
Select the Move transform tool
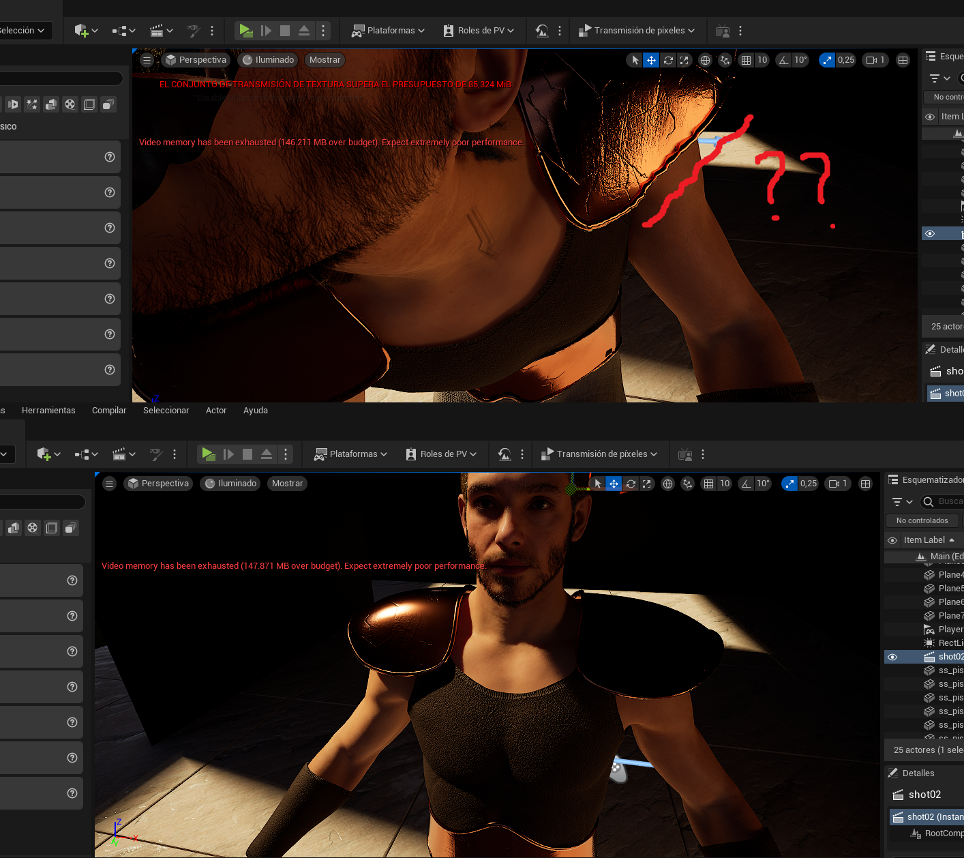click(x=651, y=60)
